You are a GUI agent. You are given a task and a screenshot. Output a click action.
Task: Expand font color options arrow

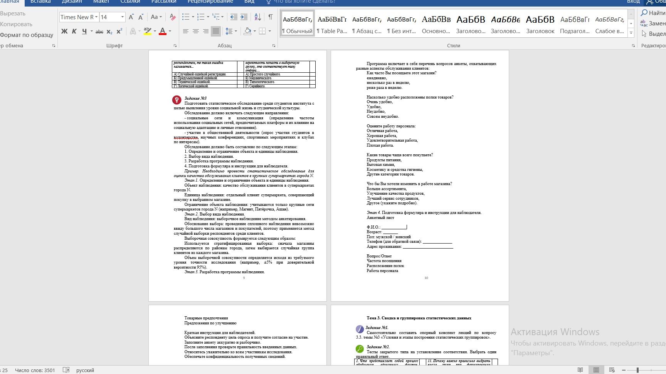point(170,32)
